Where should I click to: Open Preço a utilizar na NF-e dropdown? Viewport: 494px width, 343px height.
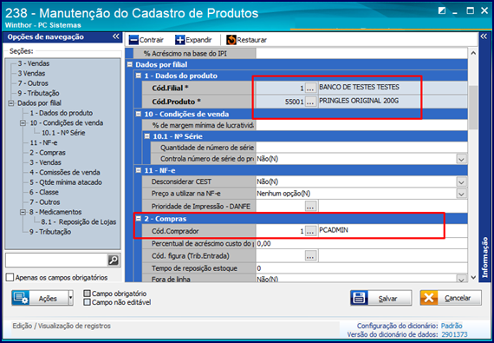462,194
